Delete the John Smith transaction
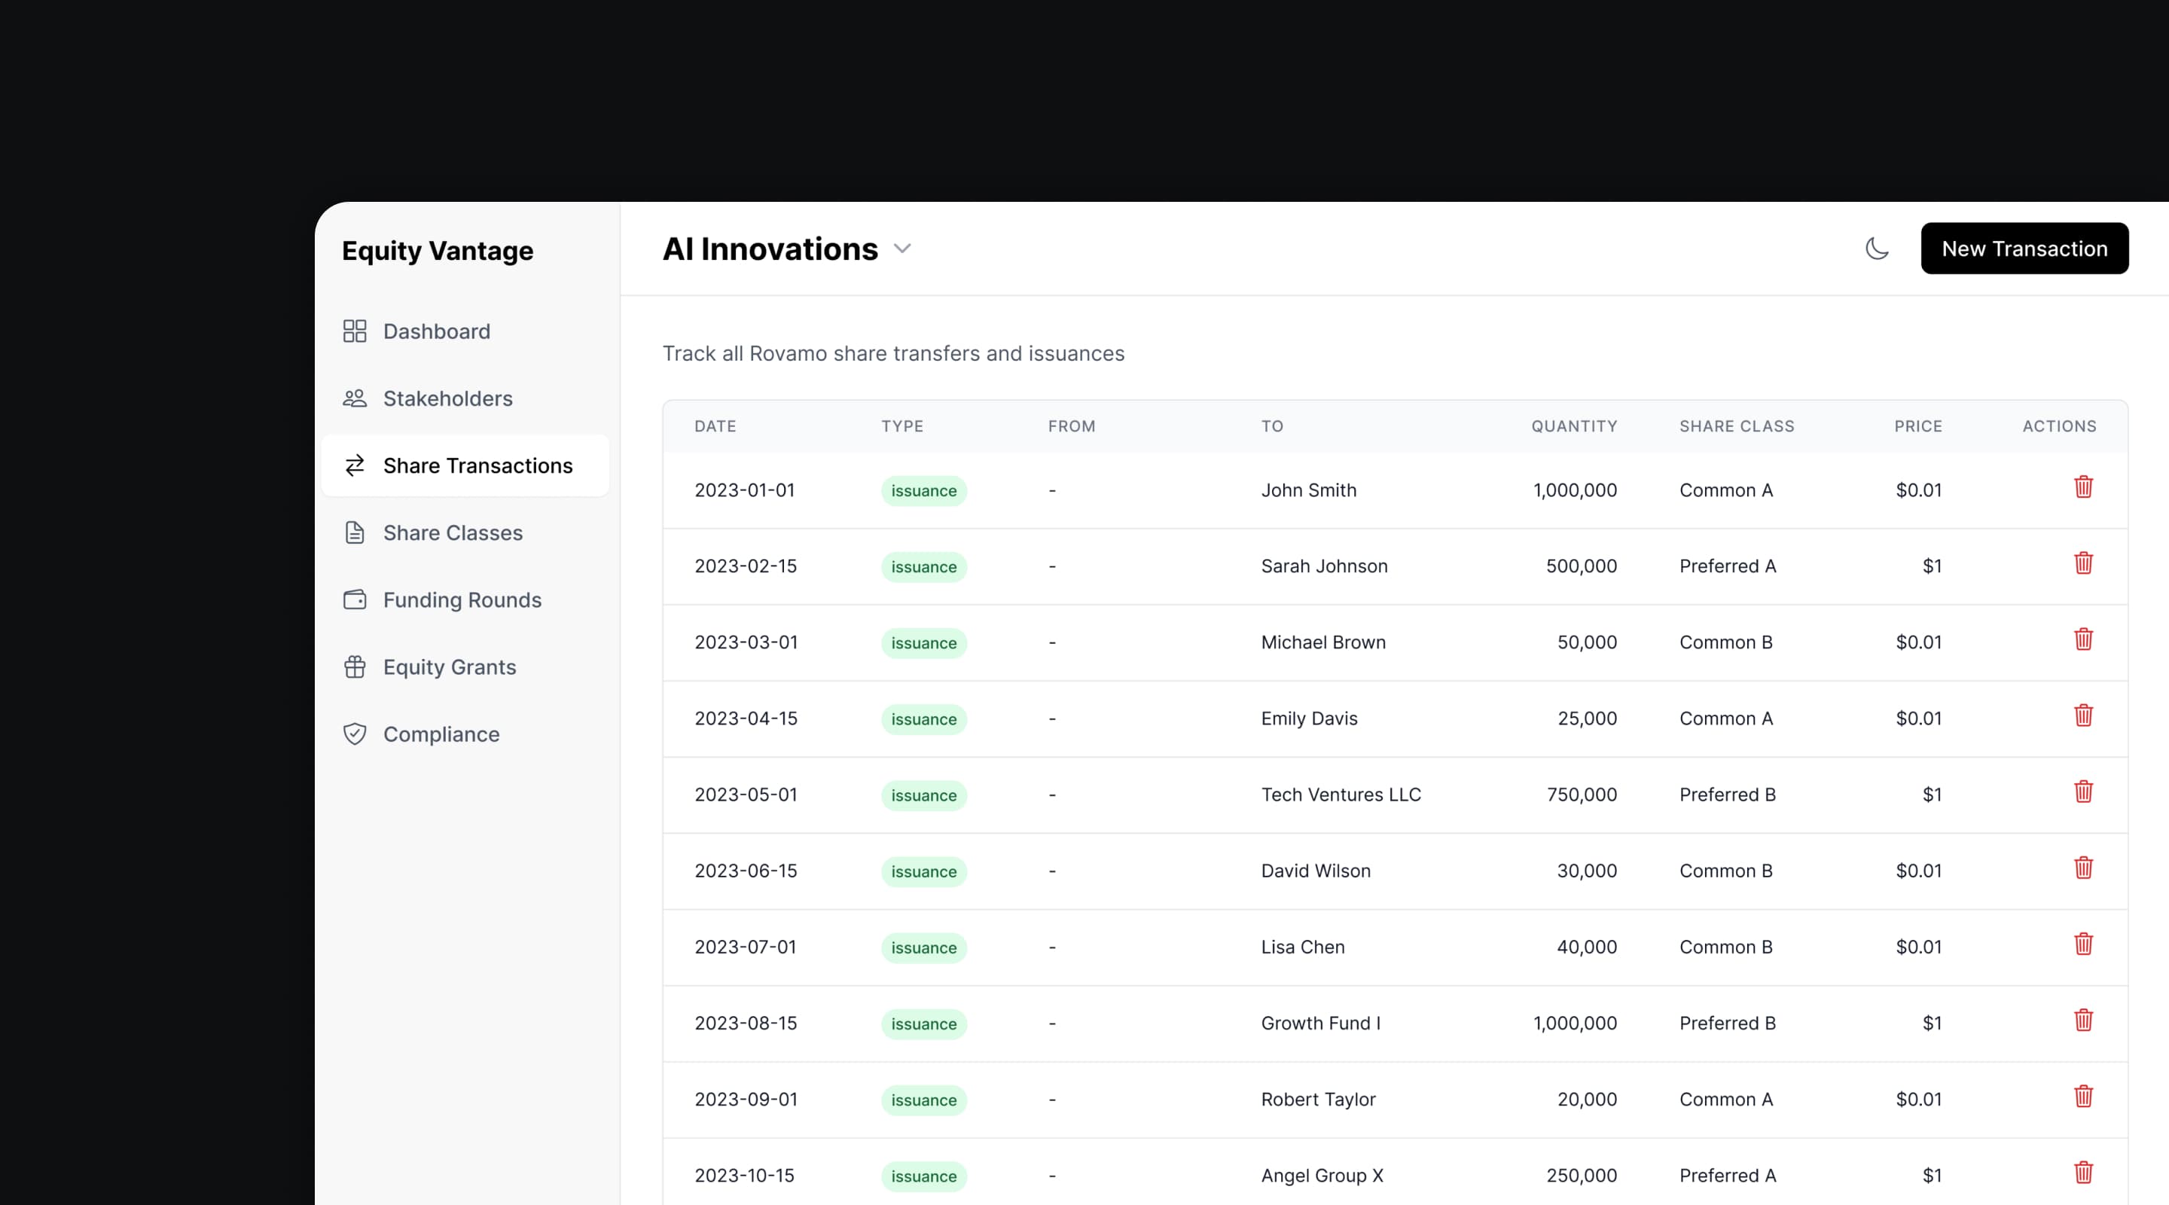 tap(2083, 487)
